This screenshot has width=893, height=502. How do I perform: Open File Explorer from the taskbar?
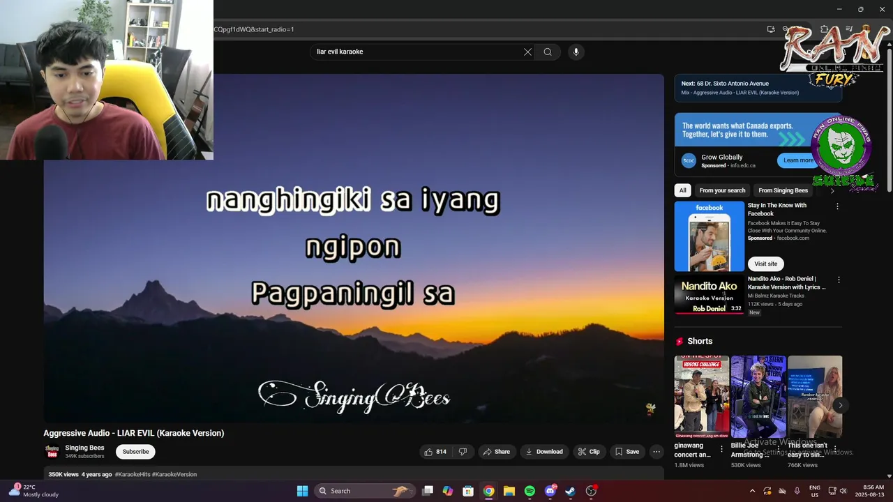click(x=509, y=491)
